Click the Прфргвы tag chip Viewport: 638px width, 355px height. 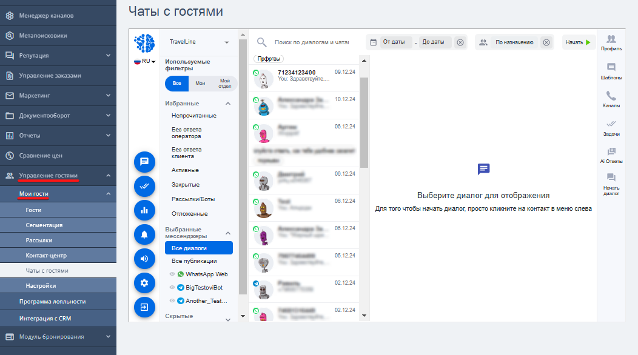tap(269, 59)
